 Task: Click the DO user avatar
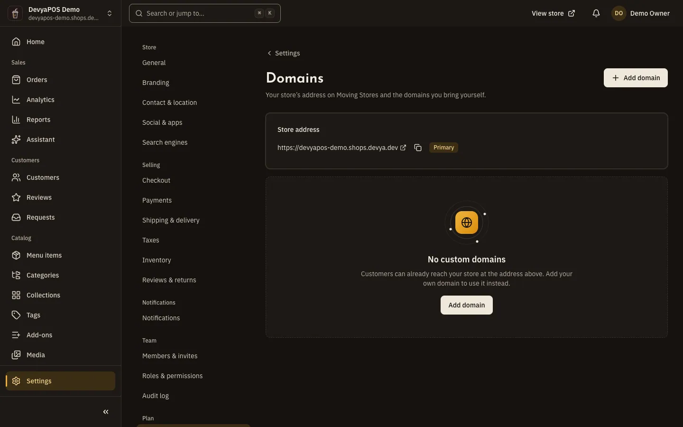coord(619,13)
